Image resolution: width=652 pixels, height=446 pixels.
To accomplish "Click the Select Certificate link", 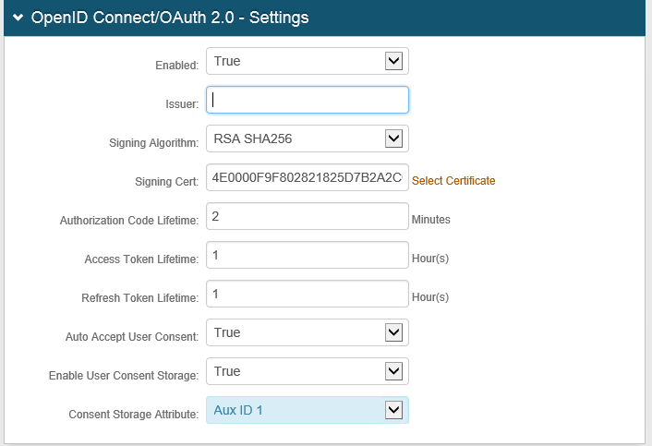I will pos(453,181).
